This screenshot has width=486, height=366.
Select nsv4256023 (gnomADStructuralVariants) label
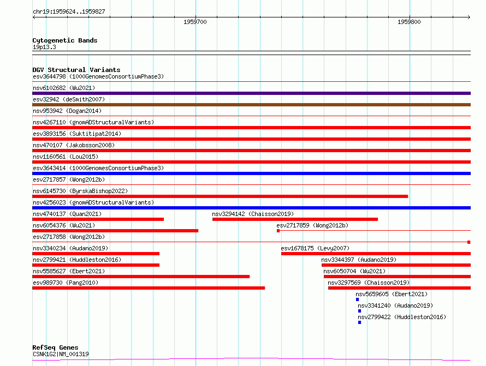(93, 202)
